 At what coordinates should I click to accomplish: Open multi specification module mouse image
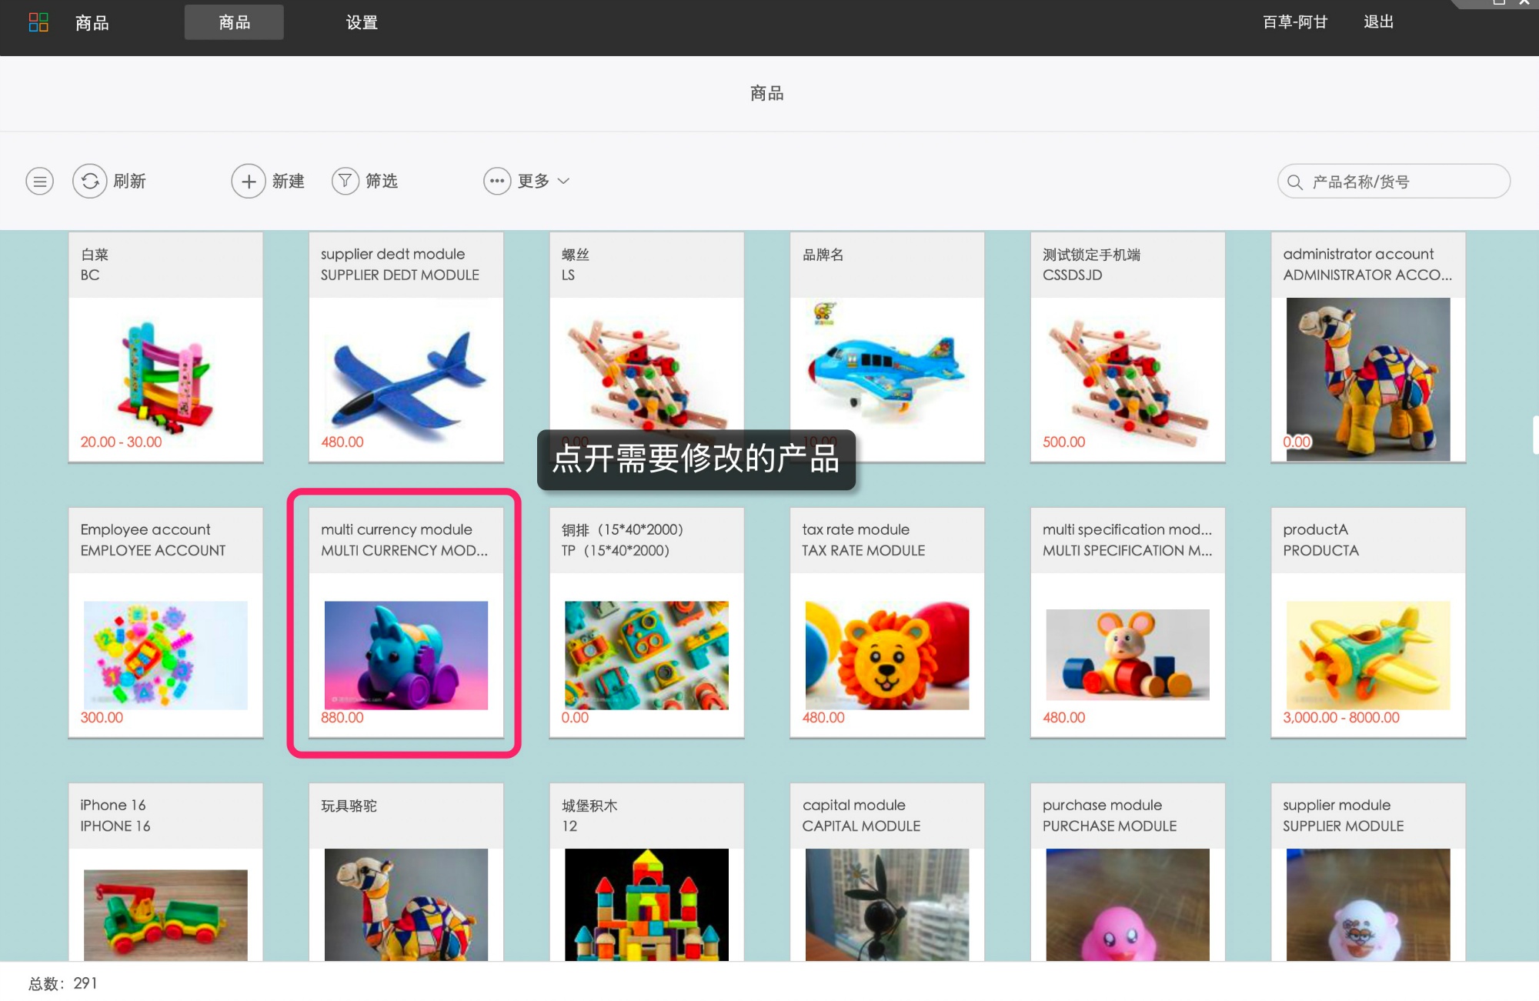pyautogui.click(x=1127, y=655)
